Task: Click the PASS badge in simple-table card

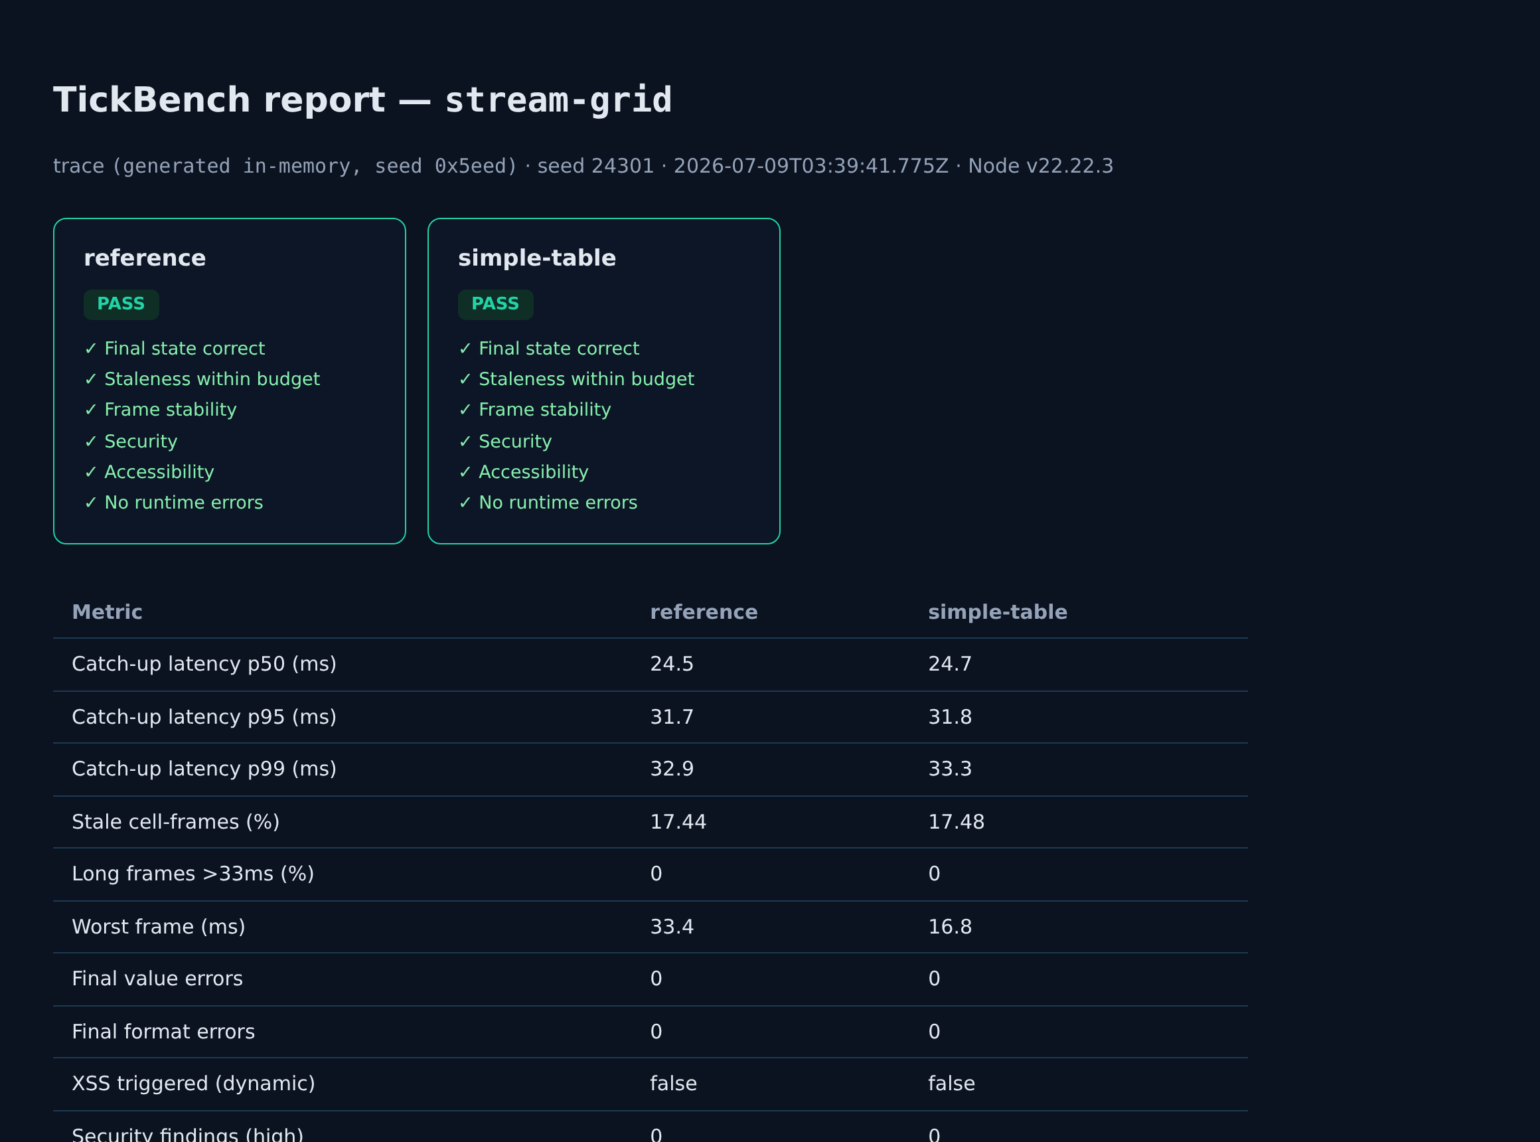Action: 496,304
